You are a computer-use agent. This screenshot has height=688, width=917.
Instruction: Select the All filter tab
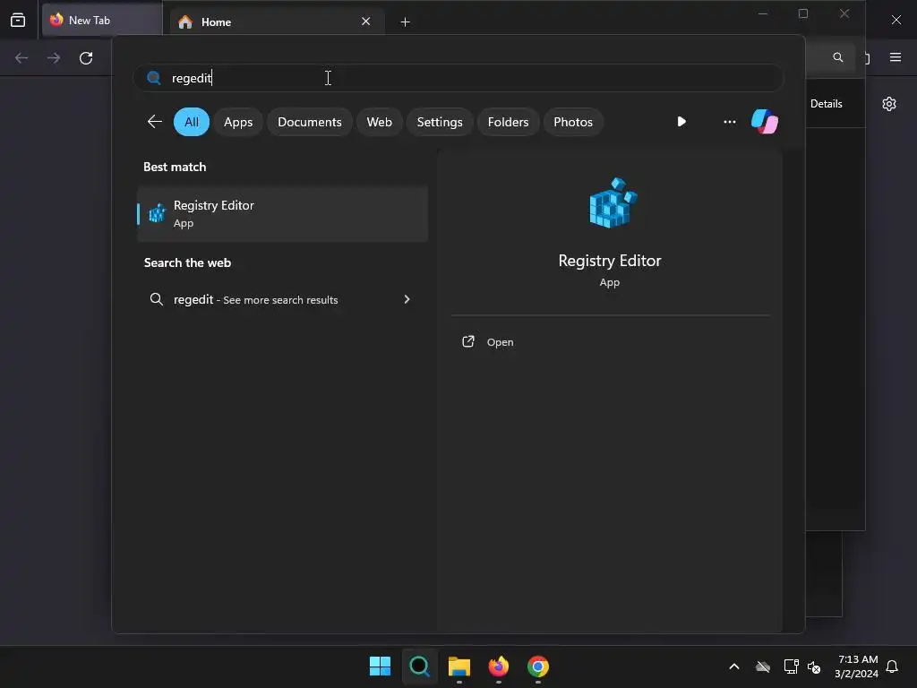pos(192,122)
